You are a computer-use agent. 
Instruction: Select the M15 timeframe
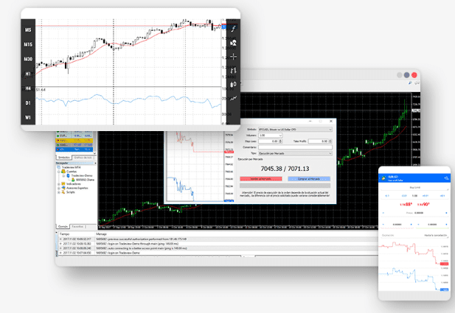(x=28, y=44)
